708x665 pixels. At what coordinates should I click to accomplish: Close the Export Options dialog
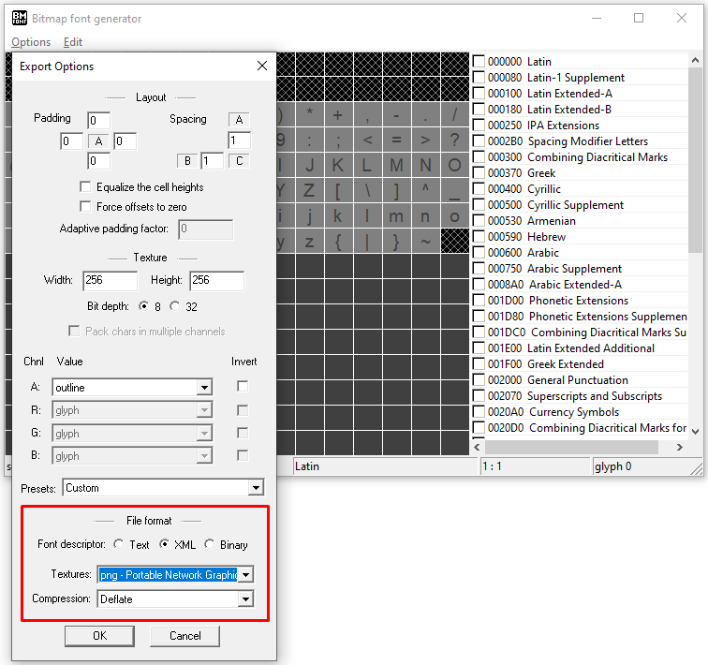point(262,66)
